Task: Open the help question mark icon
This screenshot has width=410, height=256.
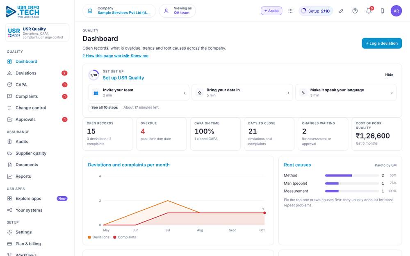Action: click(355, 11)
